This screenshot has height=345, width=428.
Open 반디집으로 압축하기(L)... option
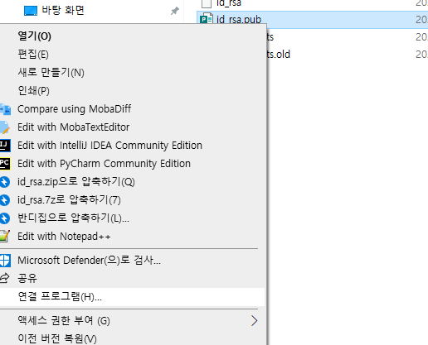[x=73, y=218]
